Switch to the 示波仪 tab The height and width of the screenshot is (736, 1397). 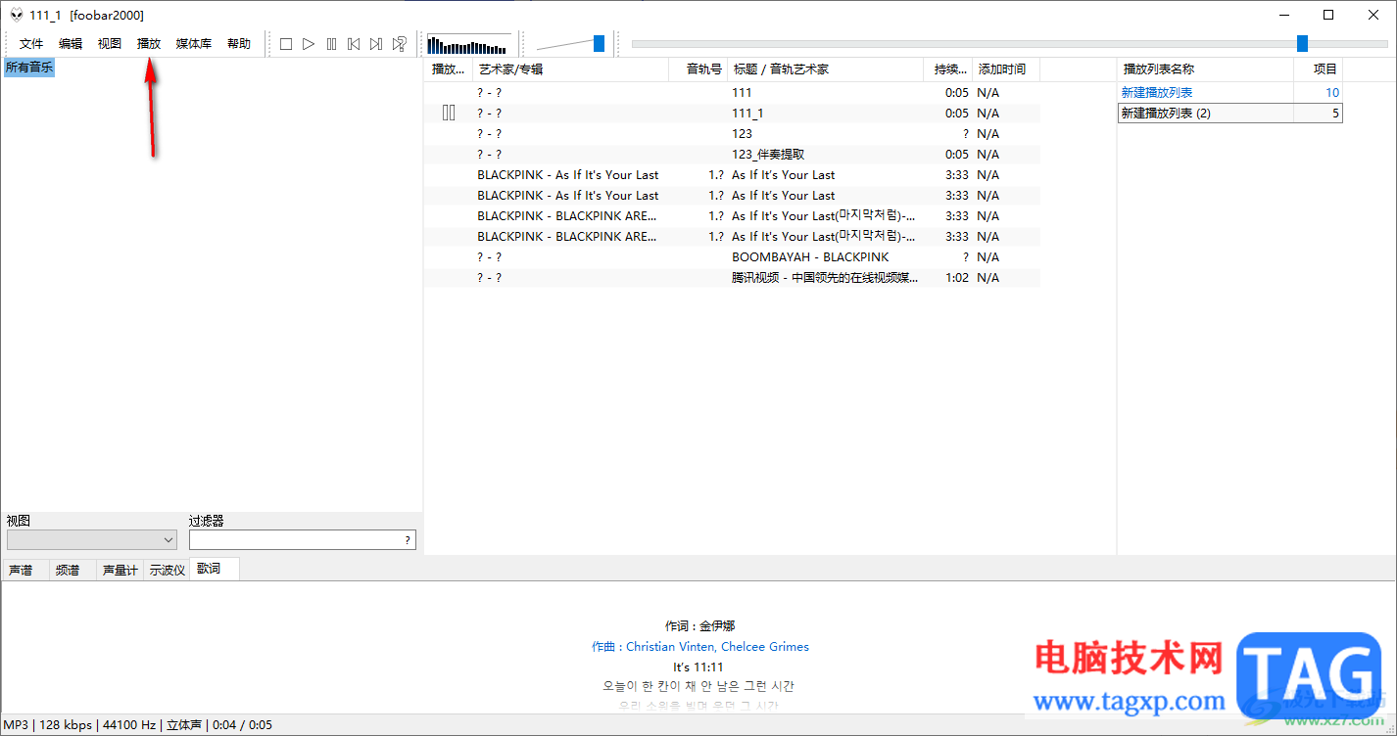[167, 570]
